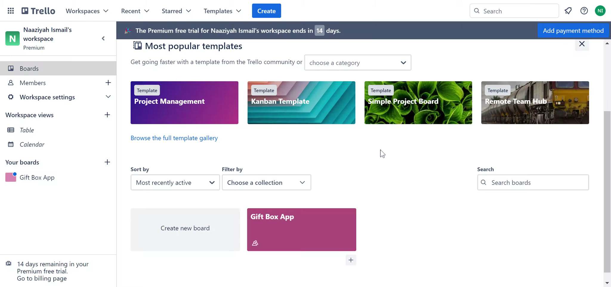Click the briefcase icon in trial notice
Viewport: 611px width, 287px height.
[x=9, y=264]
